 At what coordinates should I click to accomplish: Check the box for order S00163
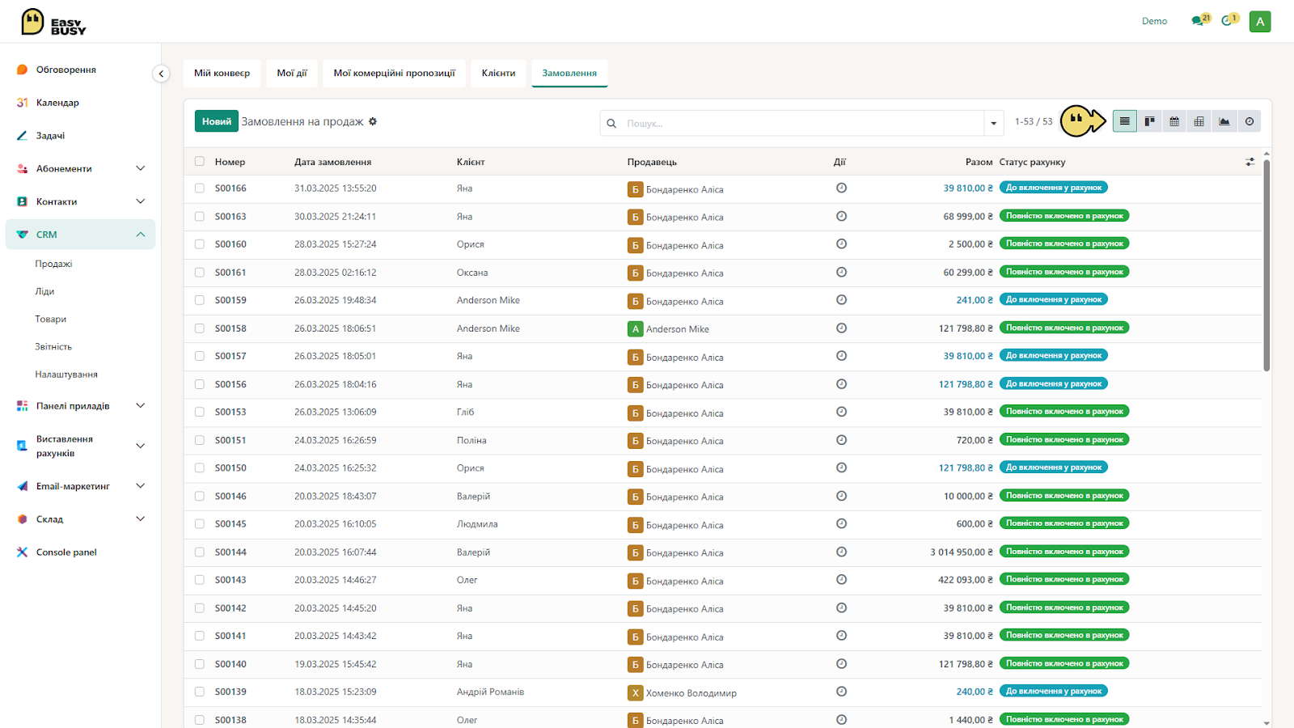point(200,216)
